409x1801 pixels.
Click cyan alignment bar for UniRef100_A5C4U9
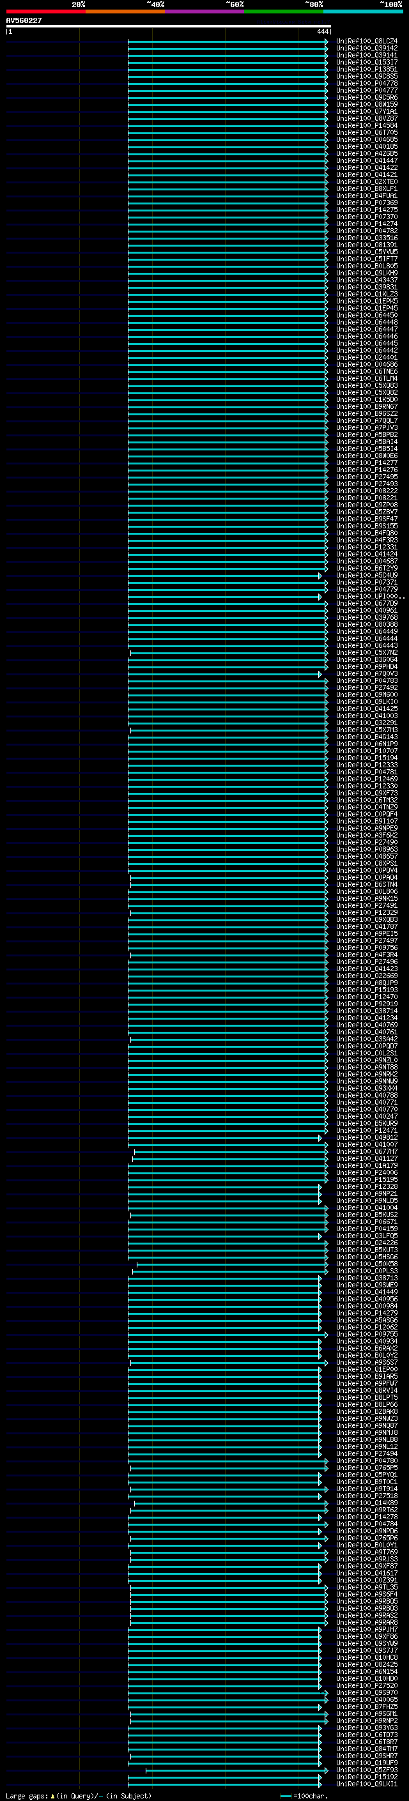coord(224,576)
